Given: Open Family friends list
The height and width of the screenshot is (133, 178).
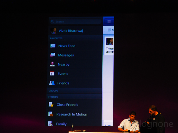Looking at the screenshot, I should [x=61, y=124].
